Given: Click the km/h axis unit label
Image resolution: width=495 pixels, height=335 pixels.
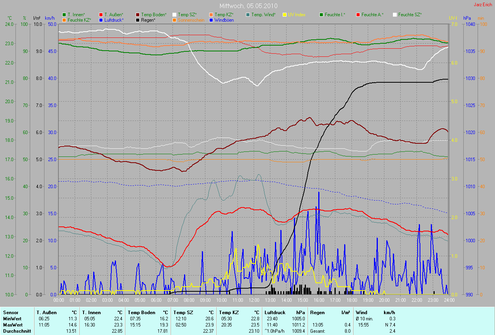Looking at the screenshot, I should tap(49, 18).
